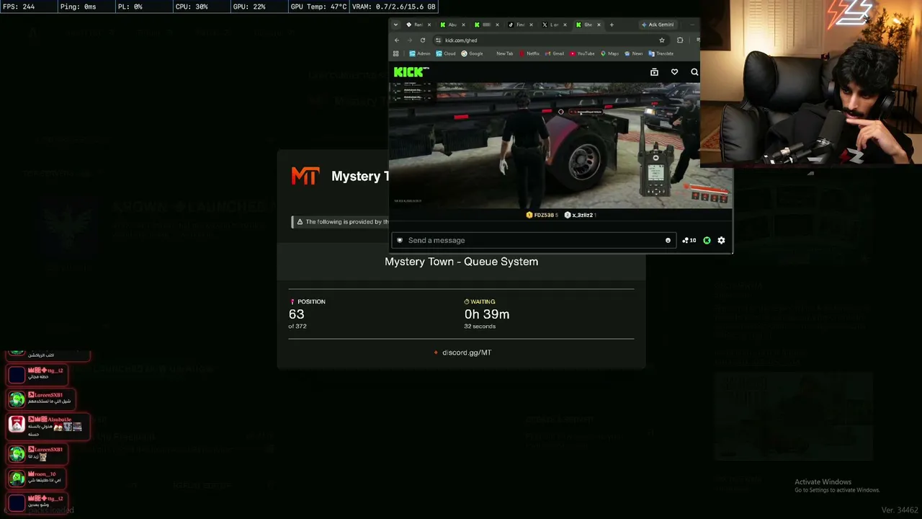Screen dimensions: 922x519
Task: Open a new browser tab with plus
Action: pos(612,25)
